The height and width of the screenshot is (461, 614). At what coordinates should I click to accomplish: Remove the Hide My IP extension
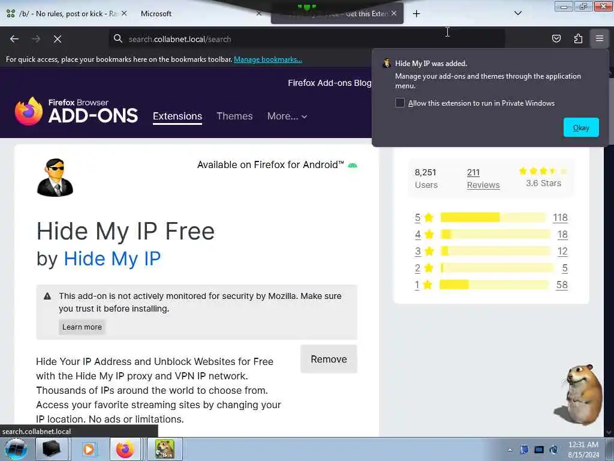tap(329, 359)
